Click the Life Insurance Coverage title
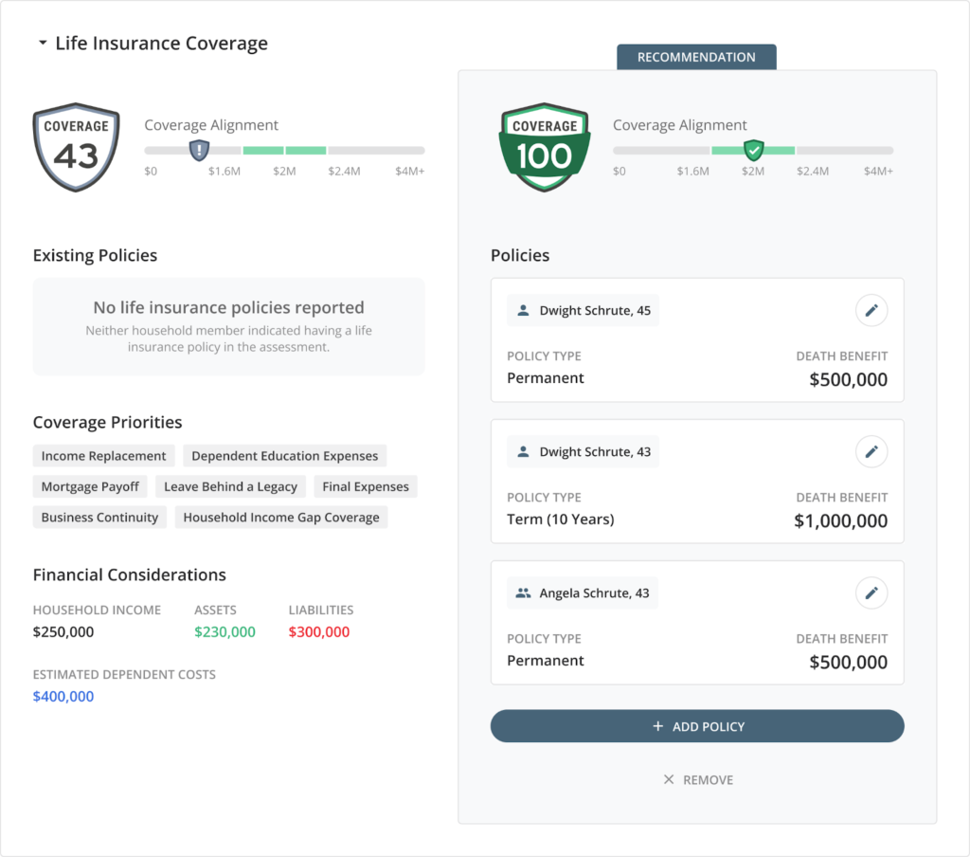The height and width of the screenshot is (857, 970). pyautogui.click(x=161, y=43)
